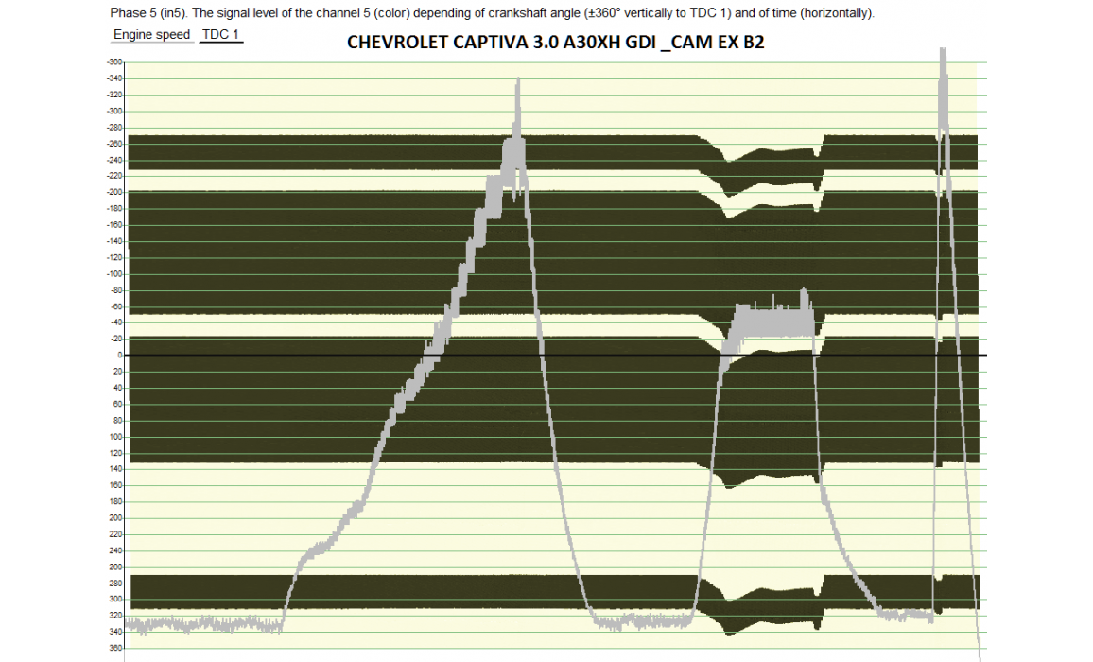Click the 140 tick on vertical axis
Screen dimensions: 1093x662
[116, 469]
